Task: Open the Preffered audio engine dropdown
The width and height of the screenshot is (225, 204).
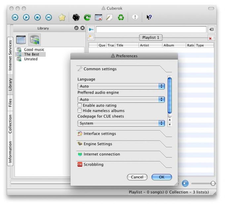Action: click(121, 99)
